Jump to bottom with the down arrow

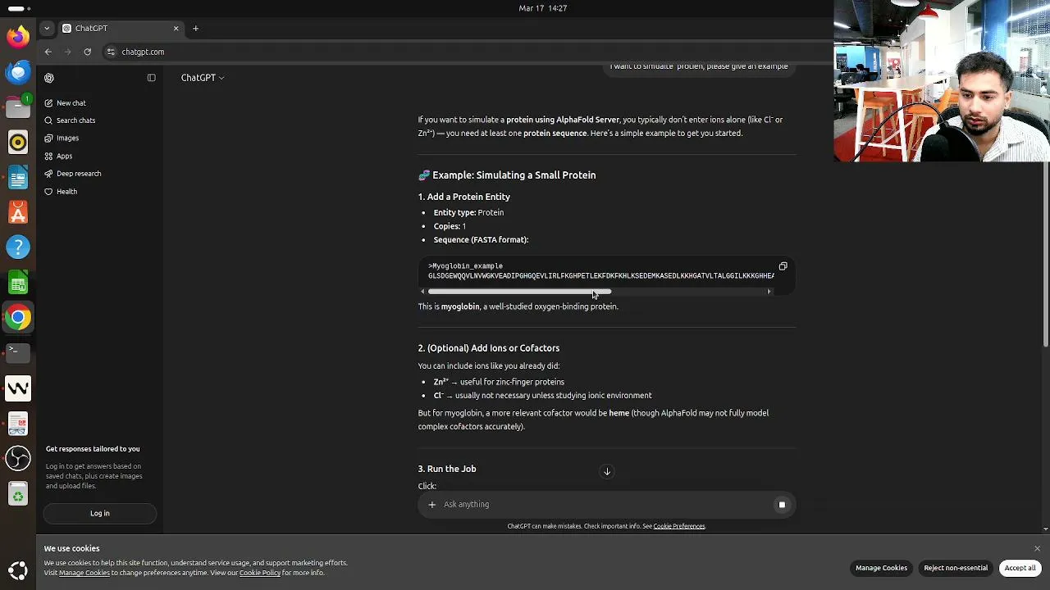point(607,471)
